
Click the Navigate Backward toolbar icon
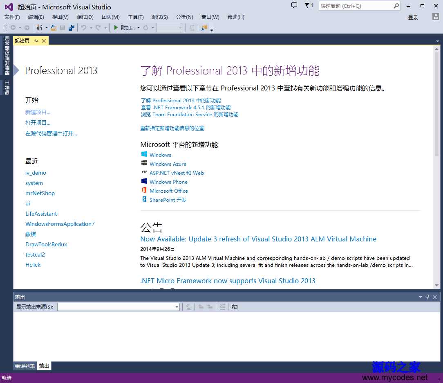click(13, 28)
